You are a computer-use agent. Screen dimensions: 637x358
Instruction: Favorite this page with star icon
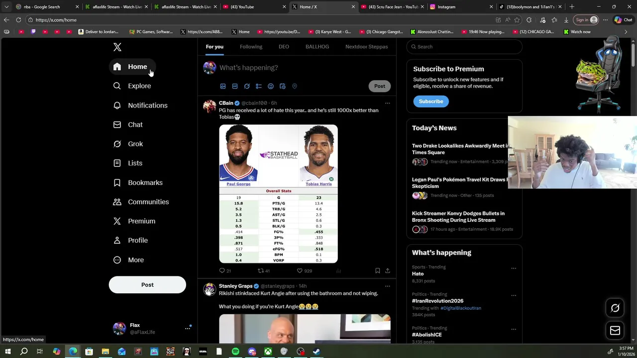point(517,20)
